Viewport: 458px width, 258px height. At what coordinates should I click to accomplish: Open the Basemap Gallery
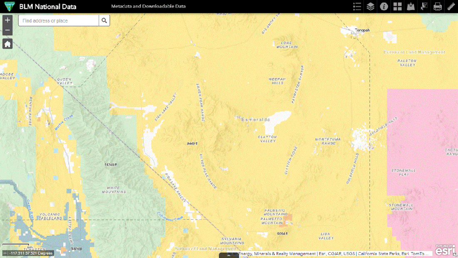tap(397, 6)
